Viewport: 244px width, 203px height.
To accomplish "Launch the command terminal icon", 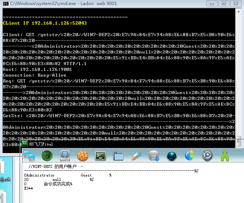I will tap(100, 156).
